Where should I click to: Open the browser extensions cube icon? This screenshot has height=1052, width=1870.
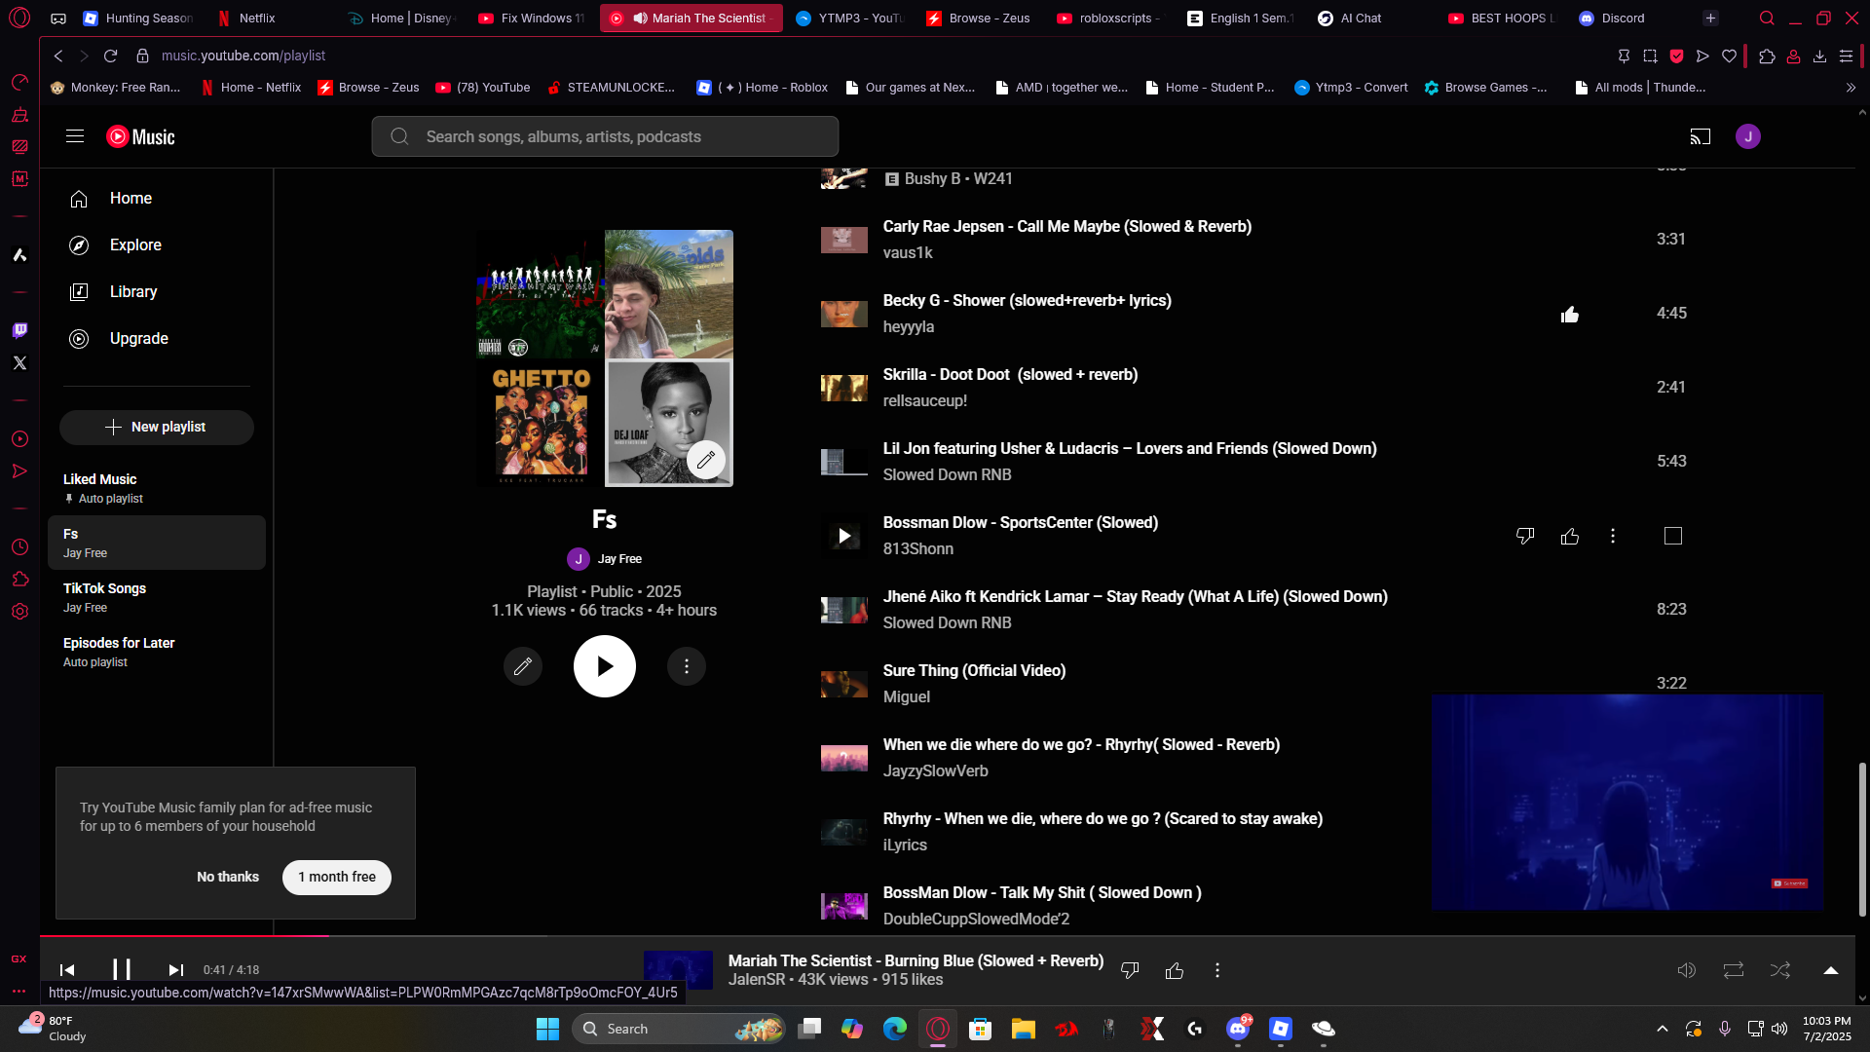click(x=1767, y=56)
